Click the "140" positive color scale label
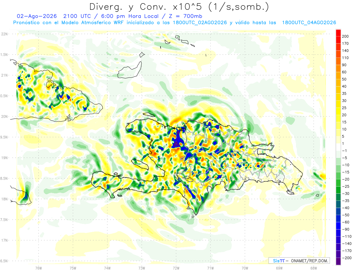 point(346,50)
